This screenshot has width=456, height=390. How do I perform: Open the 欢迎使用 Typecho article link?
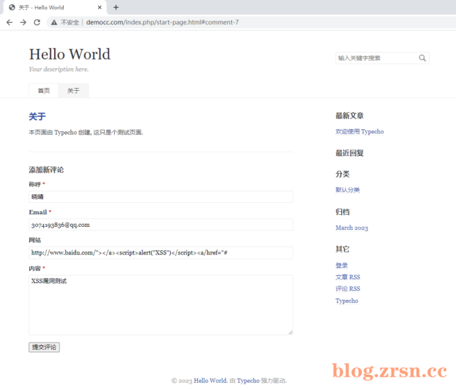tap(360, 132)
